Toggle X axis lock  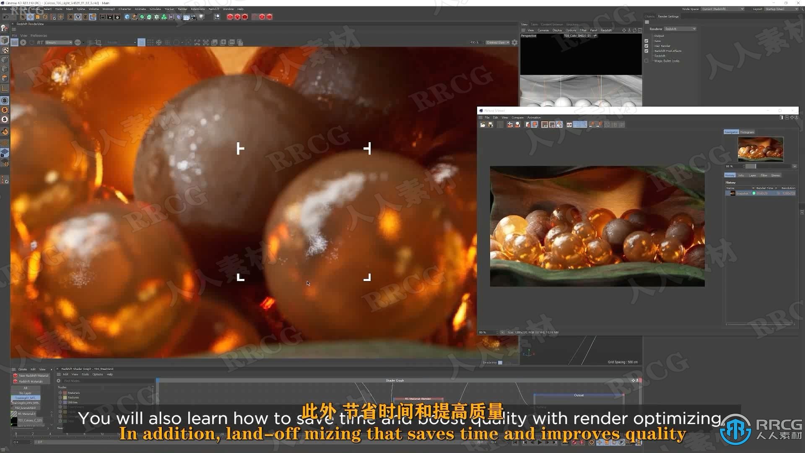70,17
